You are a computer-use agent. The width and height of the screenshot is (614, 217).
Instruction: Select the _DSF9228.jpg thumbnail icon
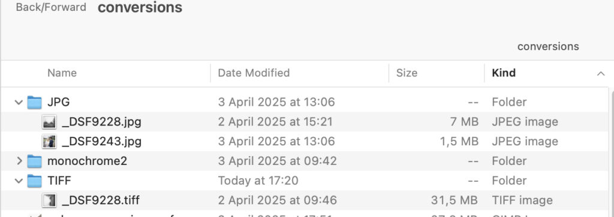[49, 122]
